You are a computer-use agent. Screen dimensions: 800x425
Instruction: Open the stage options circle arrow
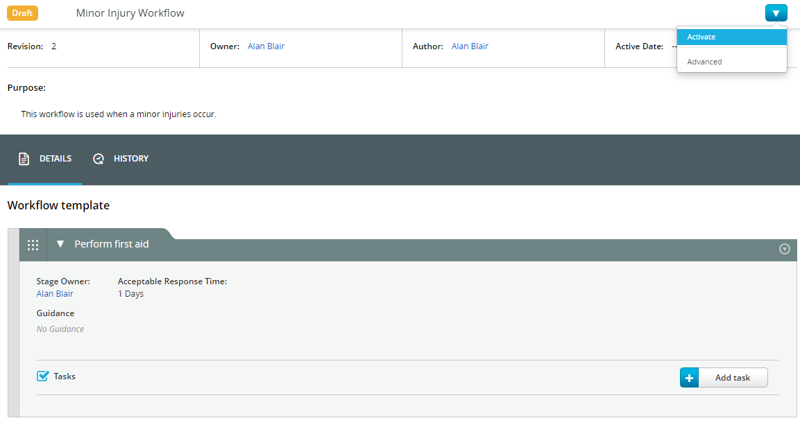coord(785,249)
